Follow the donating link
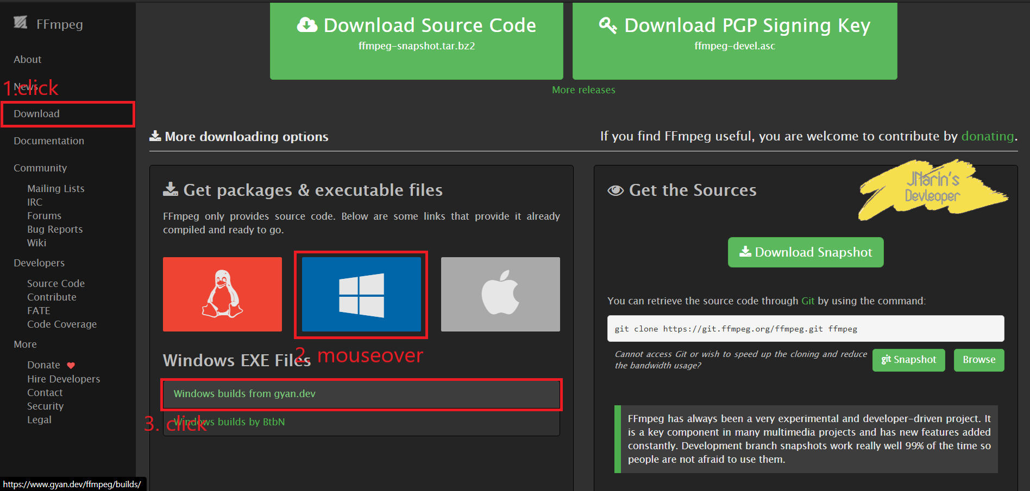1030x491 pixels. click(987, 136)
